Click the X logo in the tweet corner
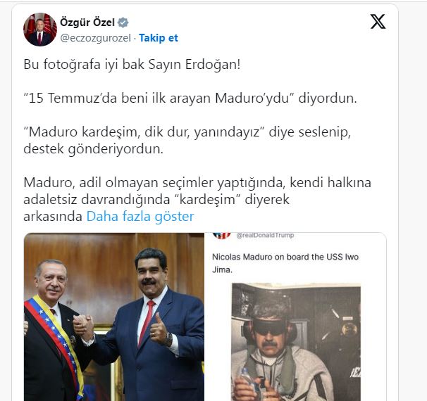 378,21
